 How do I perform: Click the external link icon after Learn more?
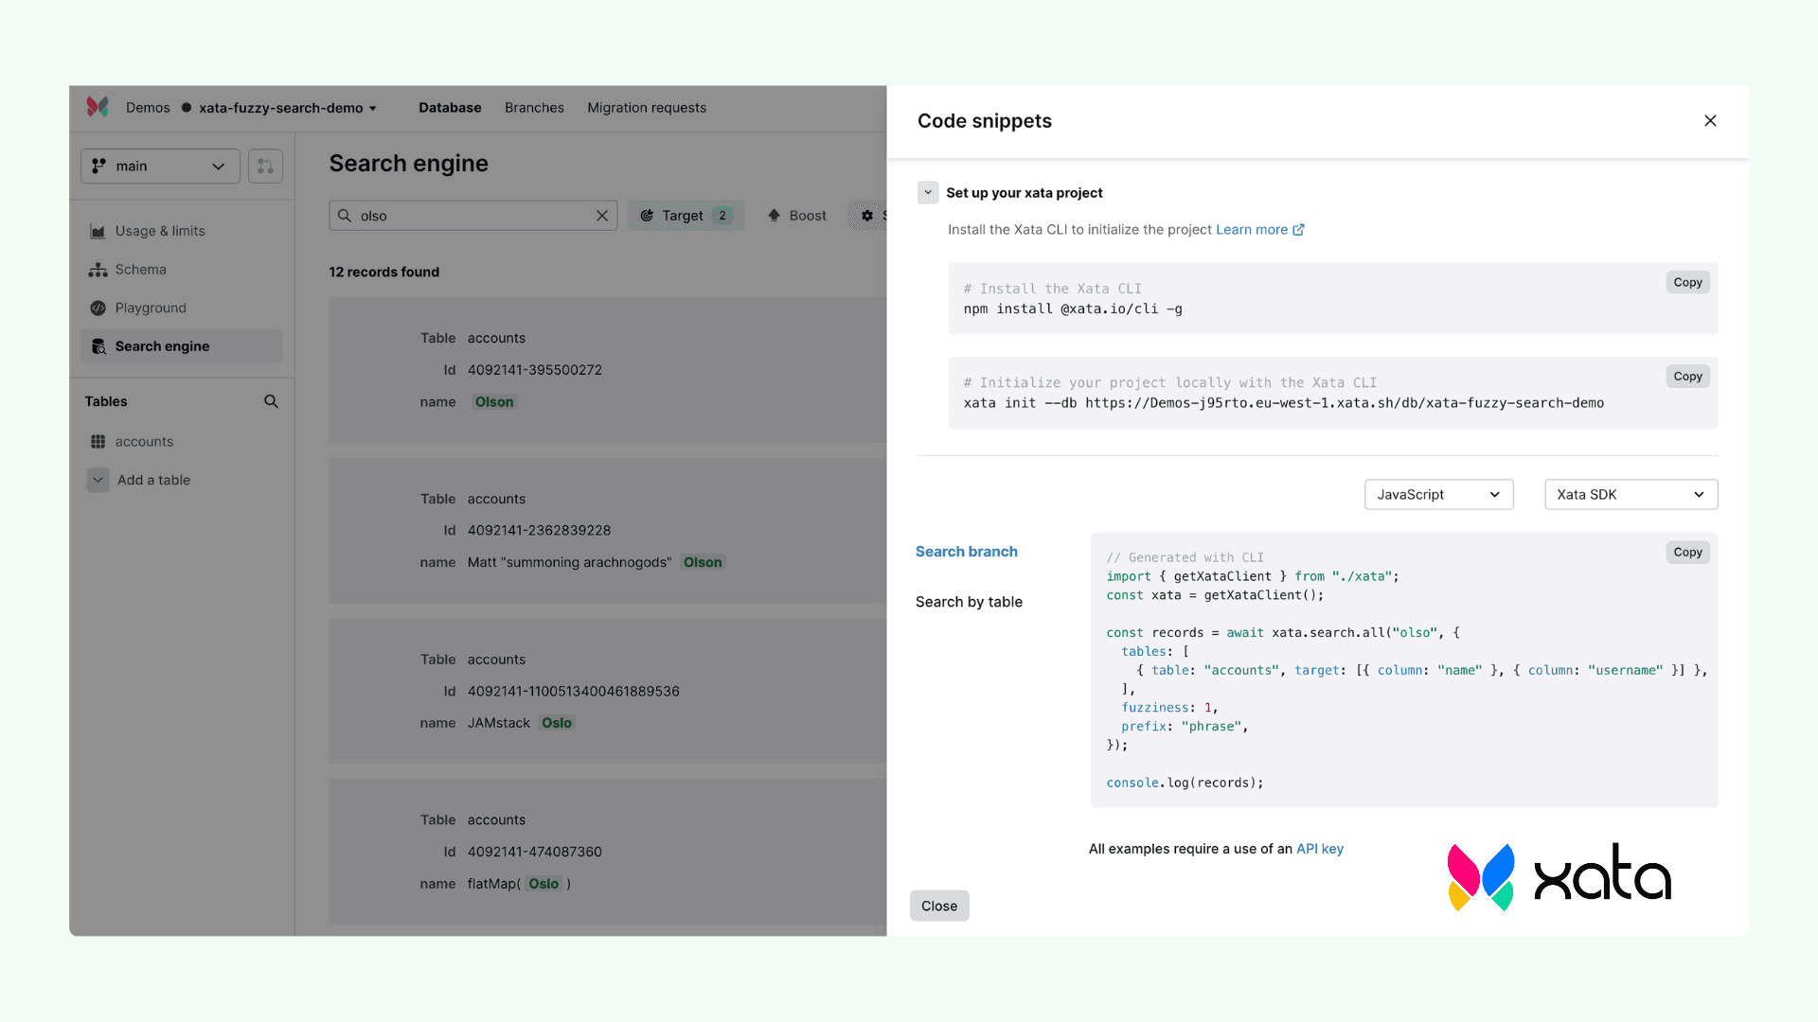(x=1298, y=230)
